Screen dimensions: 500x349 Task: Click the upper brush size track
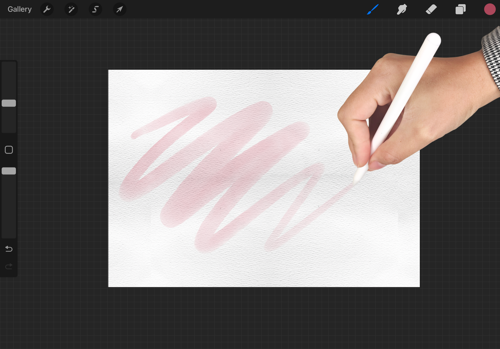coord(9,80)
